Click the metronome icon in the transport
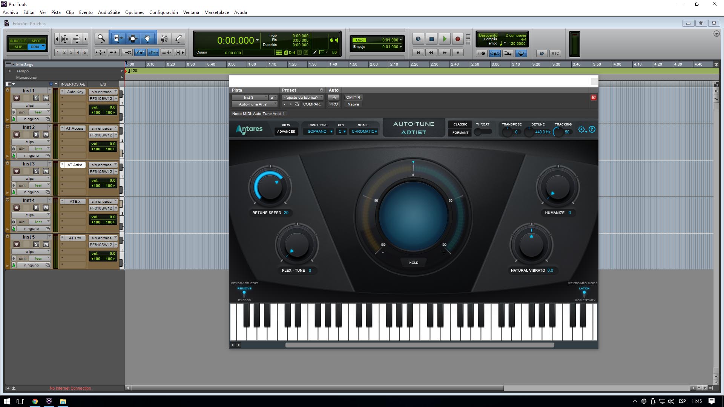This screenshot has width=724, height=407. pyautogui.click(x=495, y=53)
